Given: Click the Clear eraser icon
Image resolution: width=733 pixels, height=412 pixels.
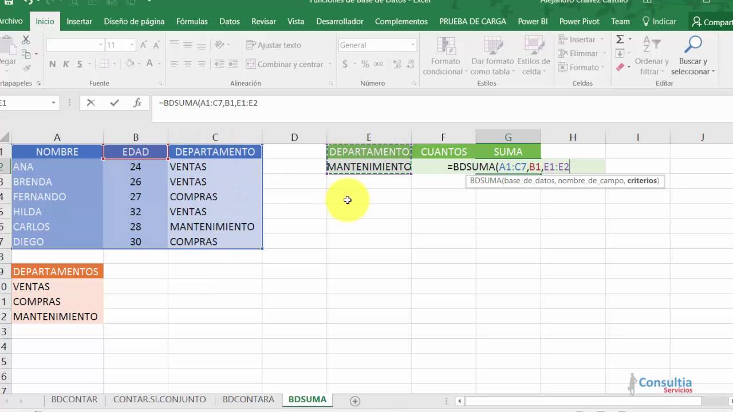Looking at the screenshot, I should tap(620, 67).
